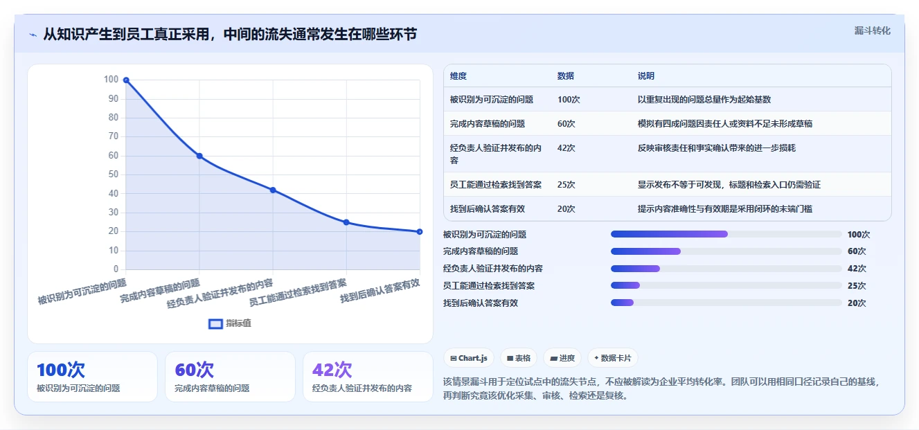Viewport: 919px width, 430px height.
Task: Click the icon in the Chart.js chip
Action: click(x=453, y=359)
